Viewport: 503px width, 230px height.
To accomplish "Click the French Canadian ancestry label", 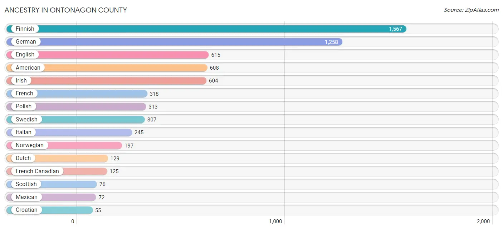I will (x=37, y=171).
